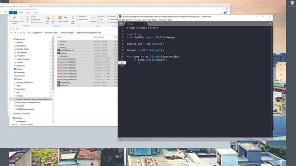The width and height of the screenshot is (296, 166).
Task: Open the Move to dropdown in Explorer
Action: click(47, 19)
